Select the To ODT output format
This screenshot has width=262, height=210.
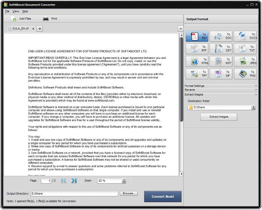[221, 49]
